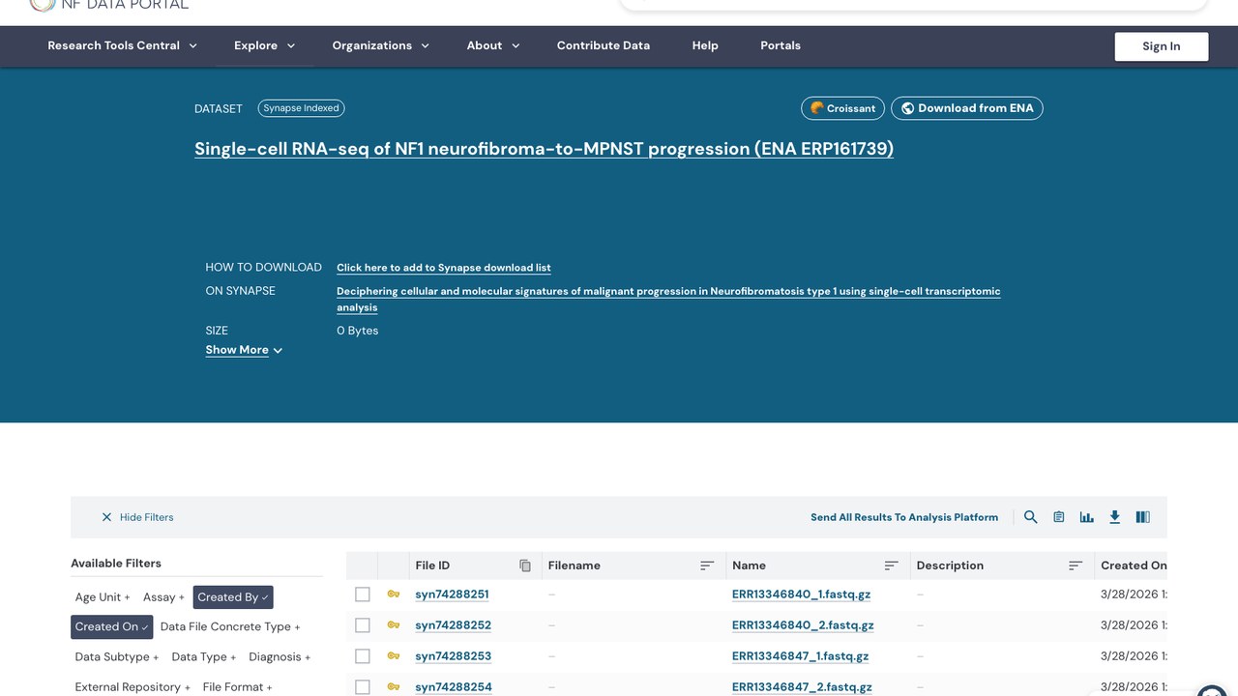Select checkbox for row syn74288252
Viewport: 1238px width, 696px height.
[363, 625]
